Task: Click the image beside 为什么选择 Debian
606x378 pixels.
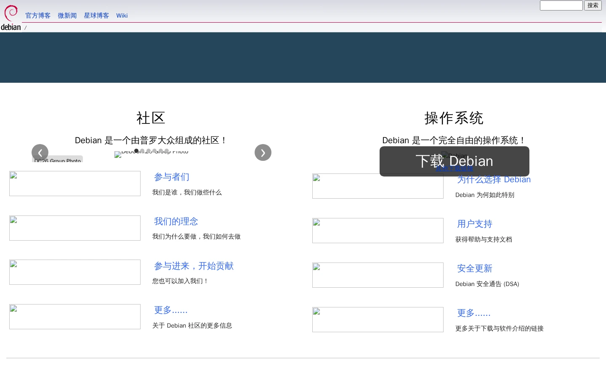Action: (x=378, y=186)
